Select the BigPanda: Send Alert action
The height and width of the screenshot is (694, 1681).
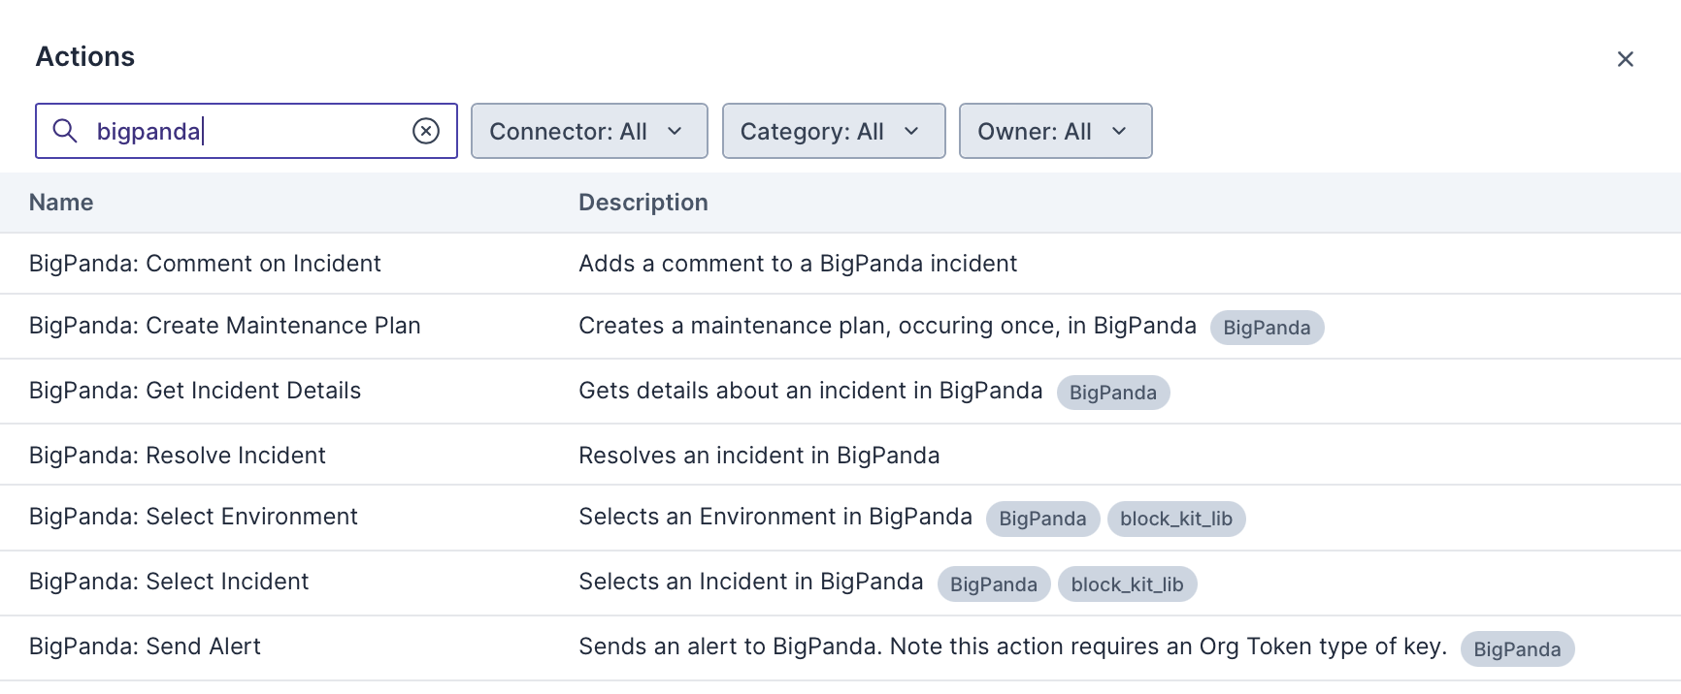(145, 647)
